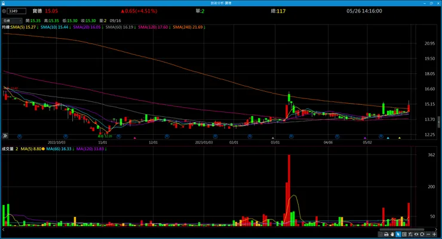Click the print chart icon
The width and height of the screenshot is (442, 239).
pyautogui.click(x=386, y=234)
